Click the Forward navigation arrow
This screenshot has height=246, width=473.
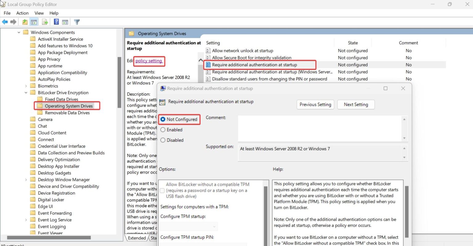(x=13, y=22)
